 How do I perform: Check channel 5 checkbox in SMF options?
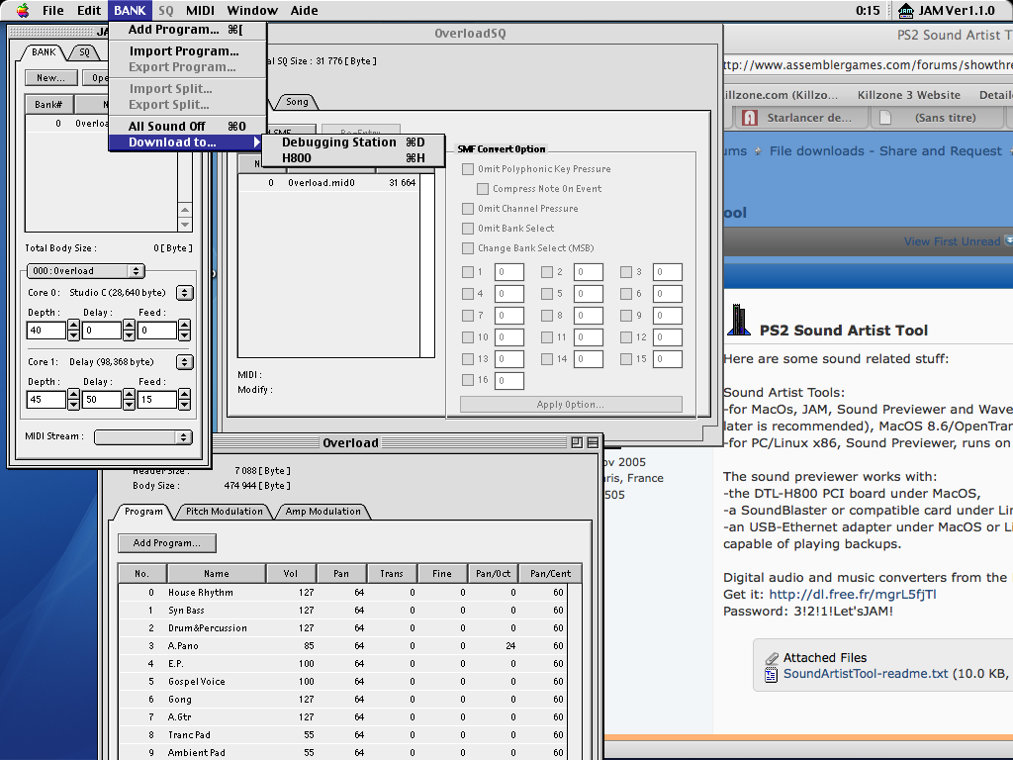(x=547, y=293)
